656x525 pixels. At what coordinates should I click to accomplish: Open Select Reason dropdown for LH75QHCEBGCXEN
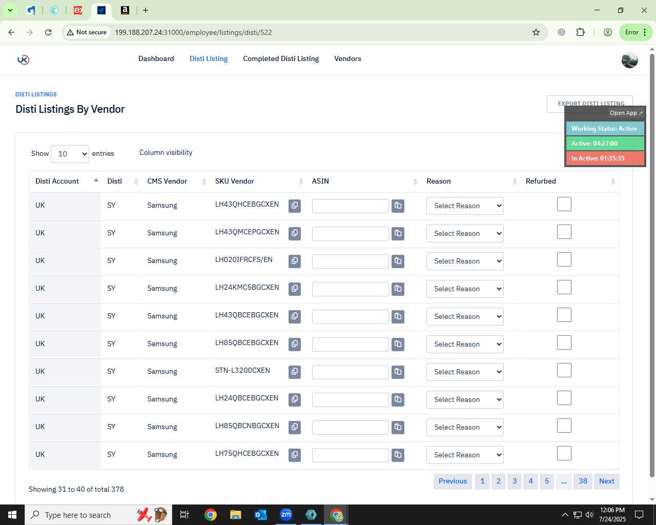click(465, 455)
